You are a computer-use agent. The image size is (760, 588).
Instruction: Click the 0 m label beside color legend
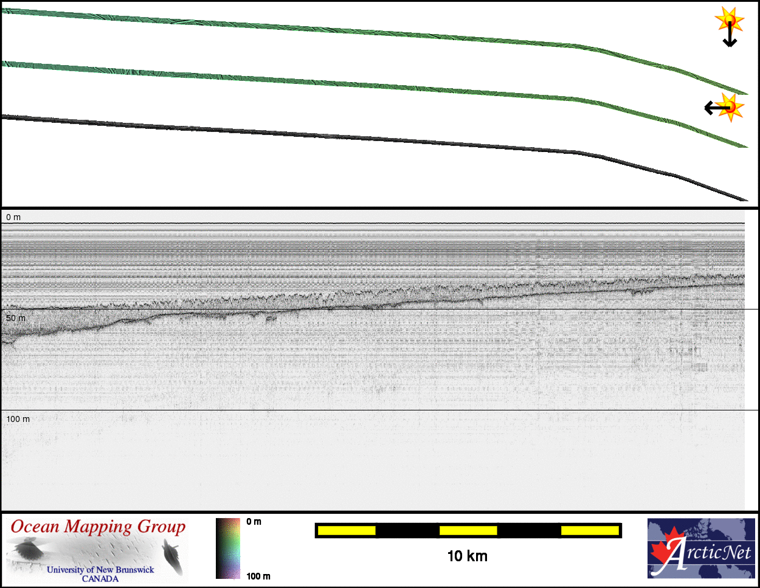[254, 522]
